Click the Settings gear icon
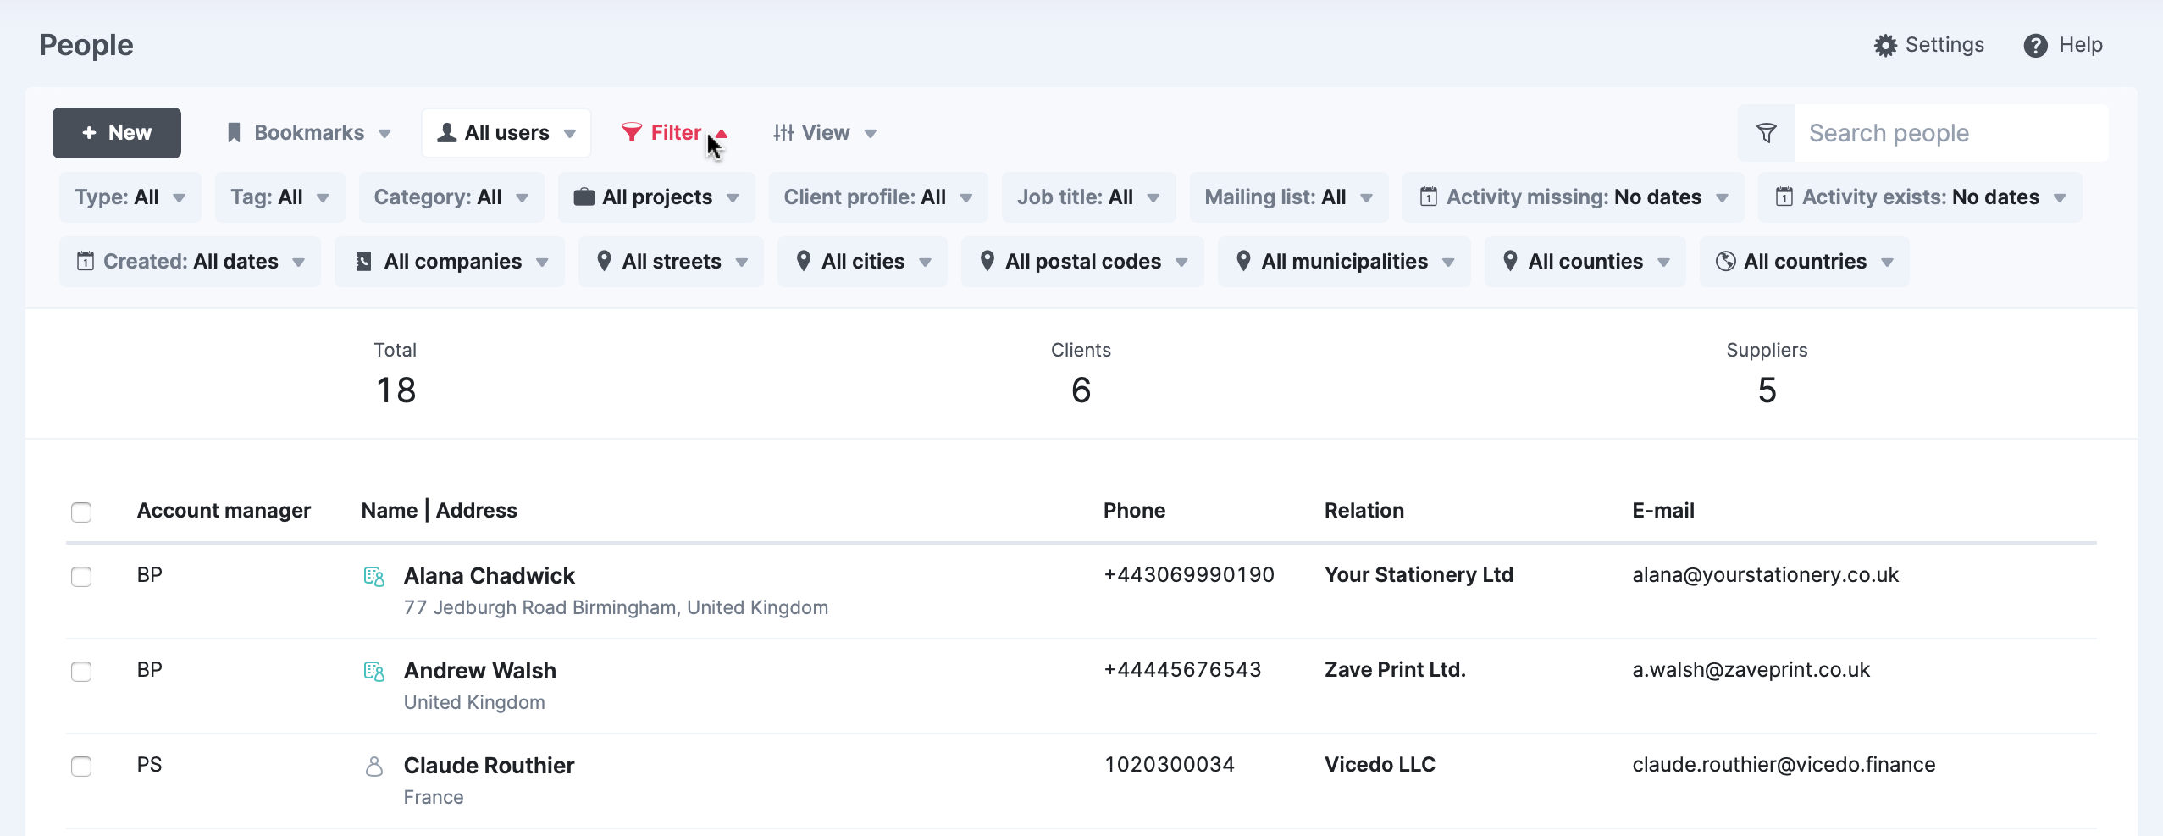Viewport: 2163px width, 836px height. [1885, 45]
